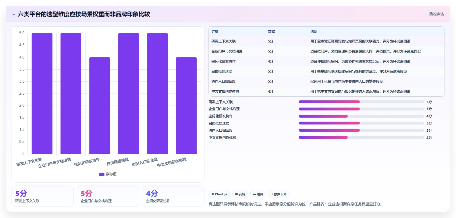Select the 进度 tag
456x218 pixels.
258,194
